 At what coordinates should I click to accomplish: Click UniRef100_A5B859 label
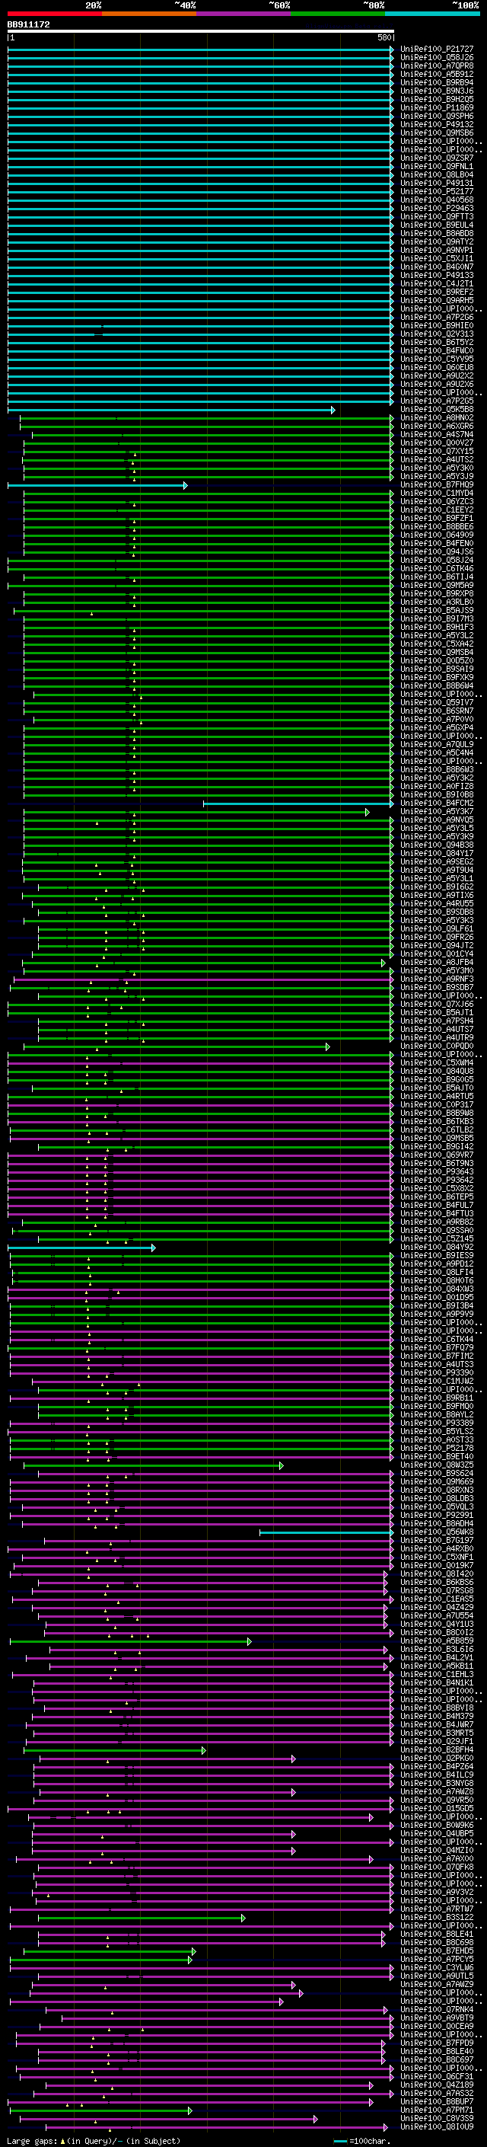[x=436, y=1641]
